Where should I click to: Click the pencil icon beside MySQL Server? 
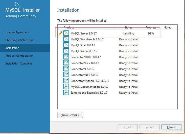60,33
